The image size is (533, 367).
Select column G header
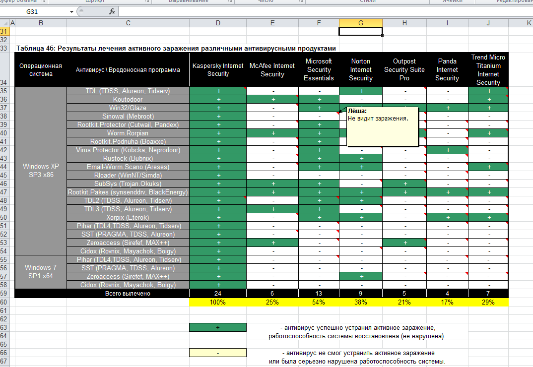click(x=361, y=23)
